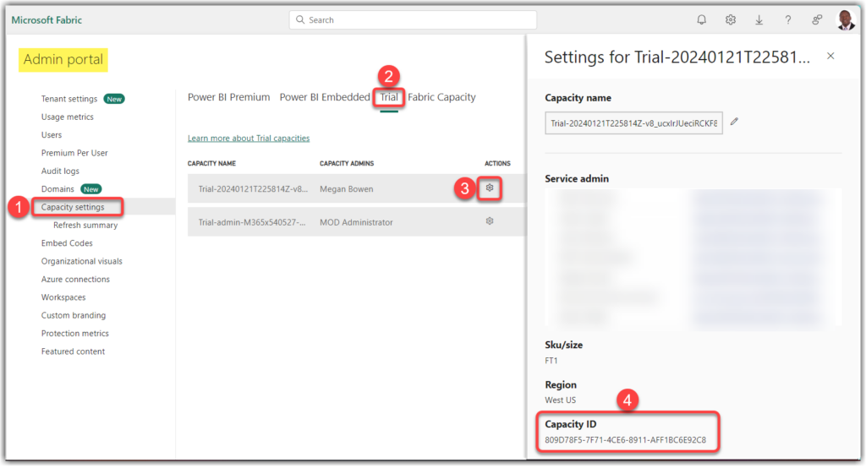The width and height of the screenshot is (866, 468).
Task: Open Azure connections
Action: (x=75, y=280)
